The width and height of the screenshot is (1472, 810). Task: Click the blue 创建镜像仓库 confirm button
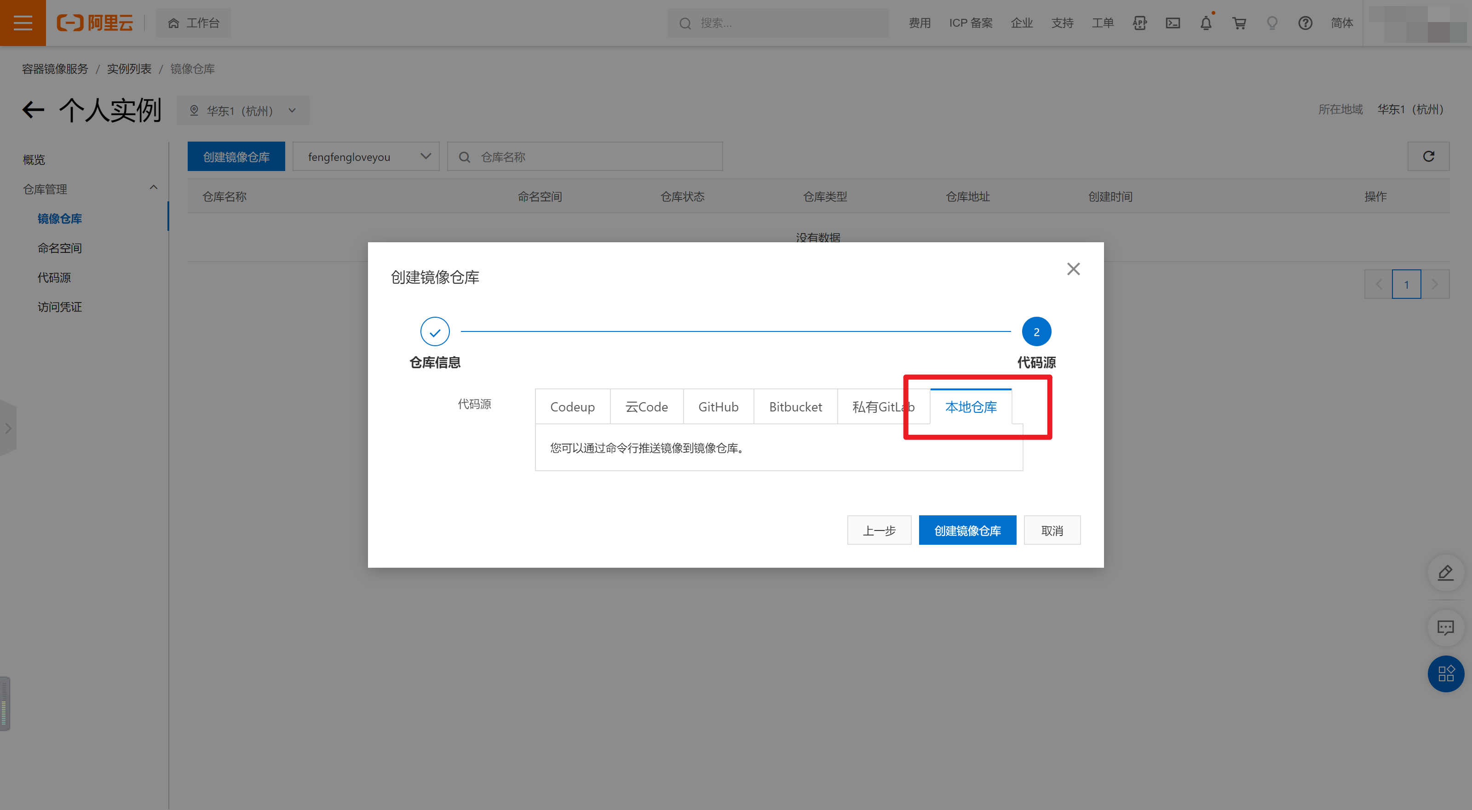point(967,530)
